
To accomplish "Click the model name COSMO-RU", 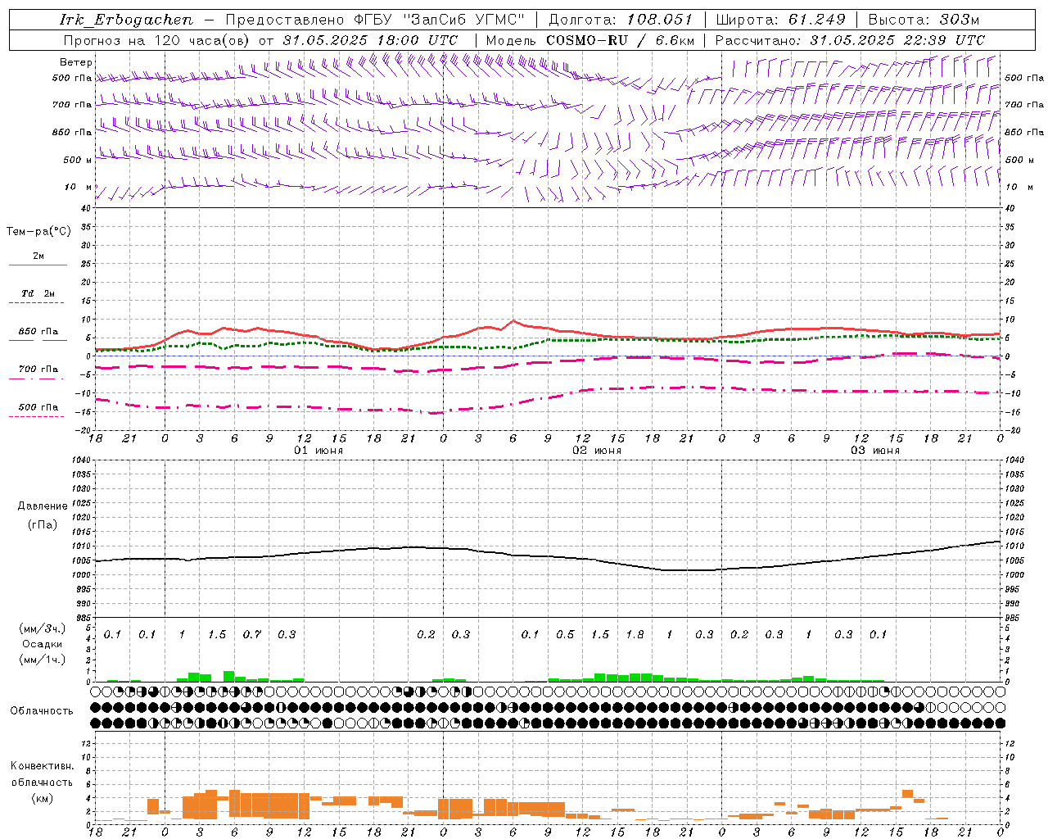I will 586,40.
